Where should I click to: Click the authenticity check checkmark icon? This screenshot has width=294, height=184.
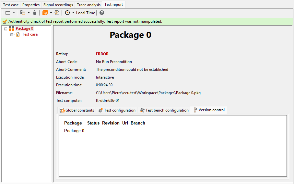5,21
